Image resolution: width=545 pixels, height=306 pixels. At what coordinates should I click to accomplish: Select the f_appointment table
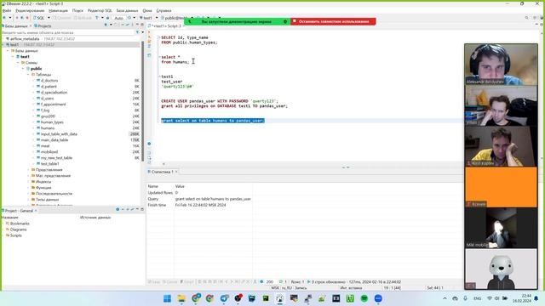53,104
